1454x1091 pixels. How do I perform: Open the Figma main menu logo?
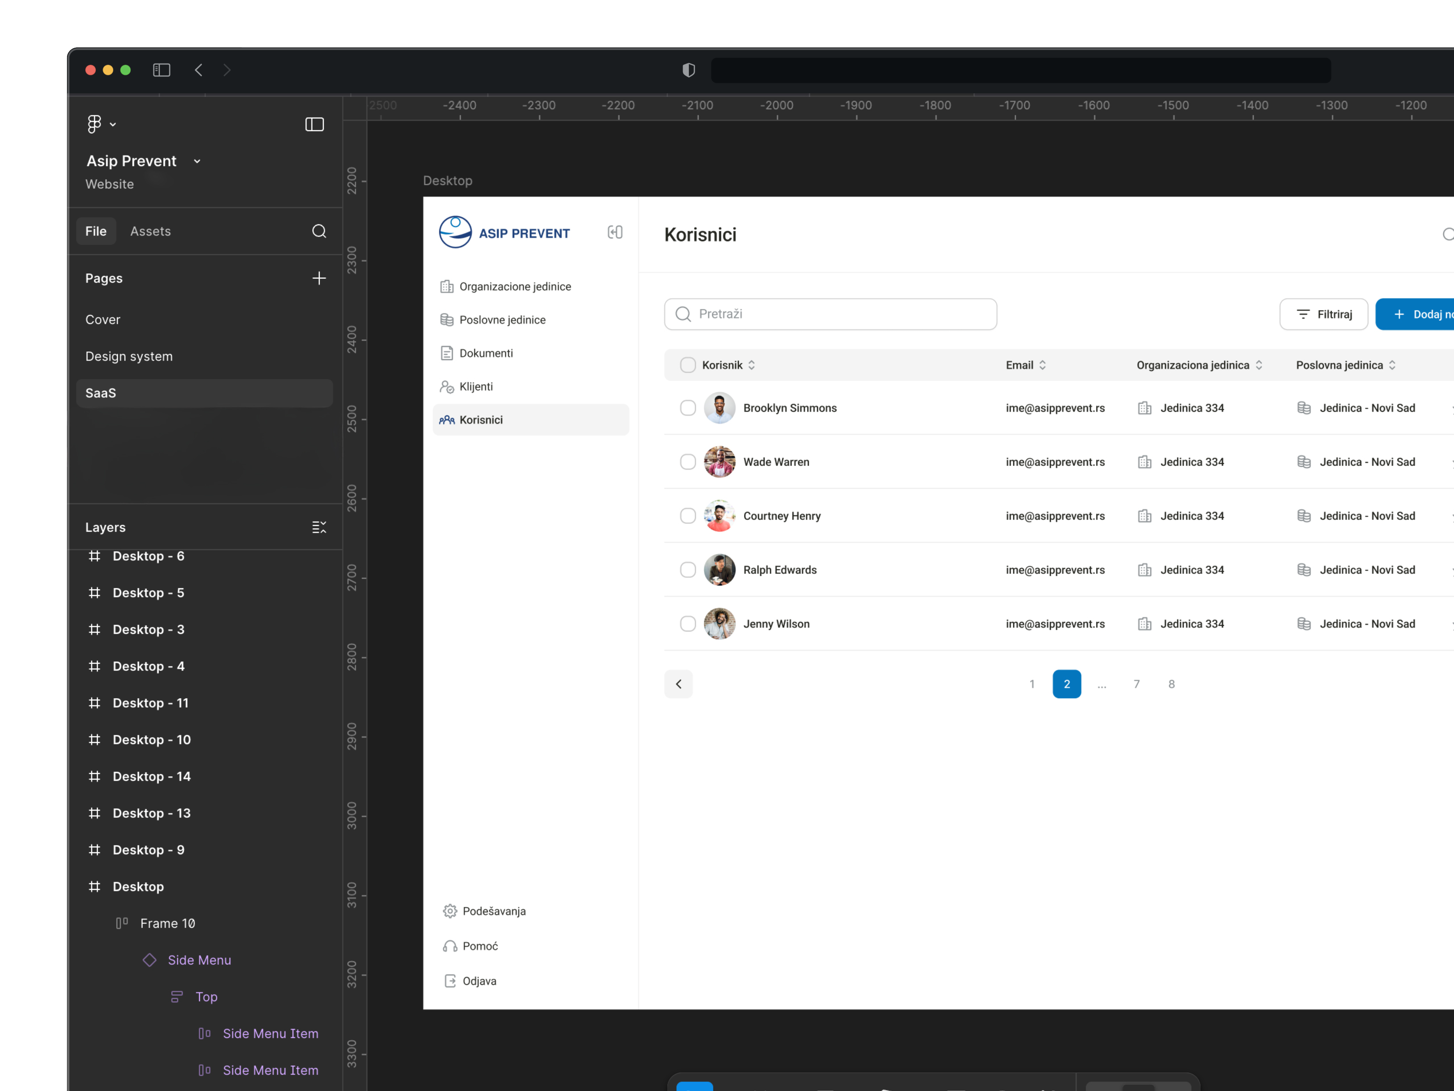95,124
